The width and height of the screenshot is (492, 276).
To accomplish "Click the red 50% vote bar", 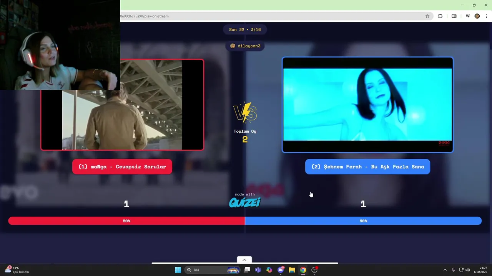I will coord(126,221).
